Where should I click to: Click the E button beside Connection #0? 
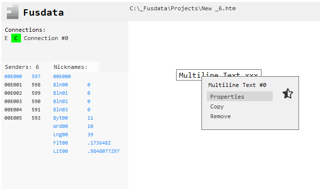tap(6, 38)
